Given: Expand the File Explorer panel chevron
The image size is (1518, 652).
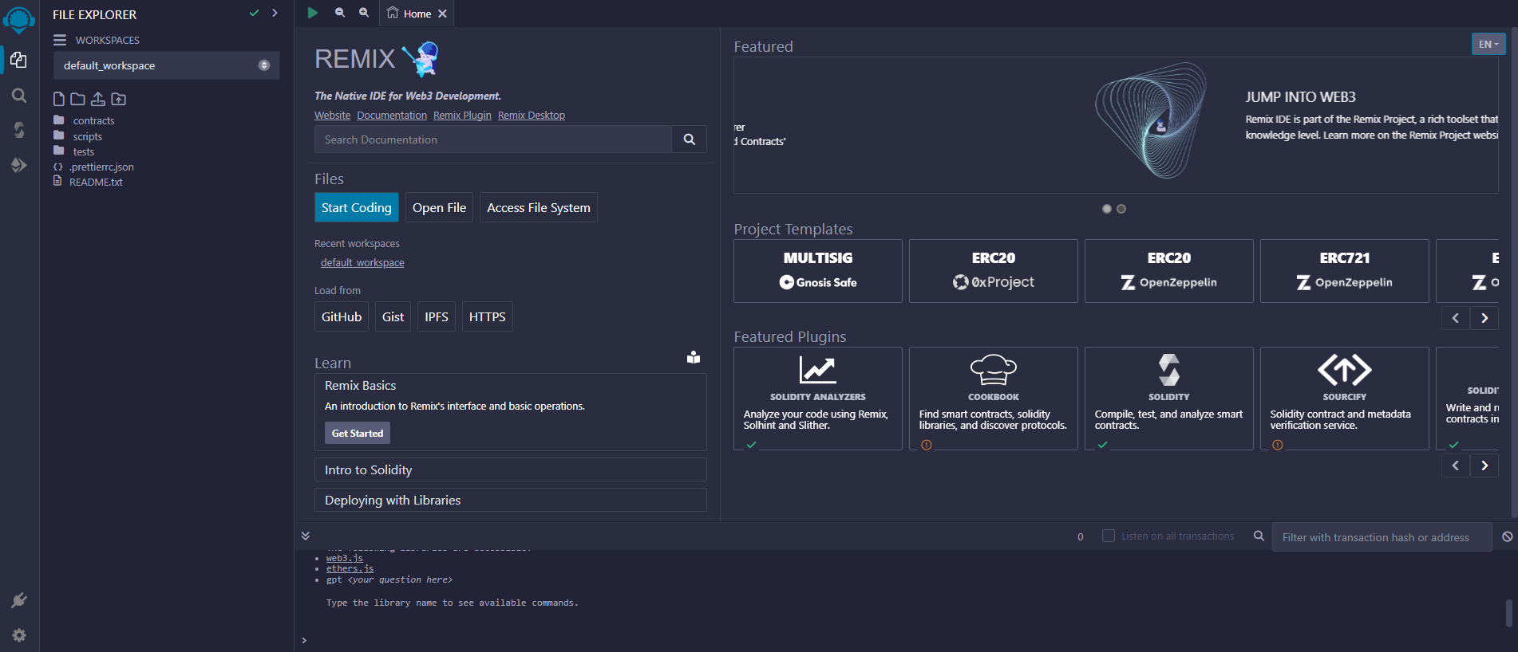Looking at the screenshot, I should (275, 13).
